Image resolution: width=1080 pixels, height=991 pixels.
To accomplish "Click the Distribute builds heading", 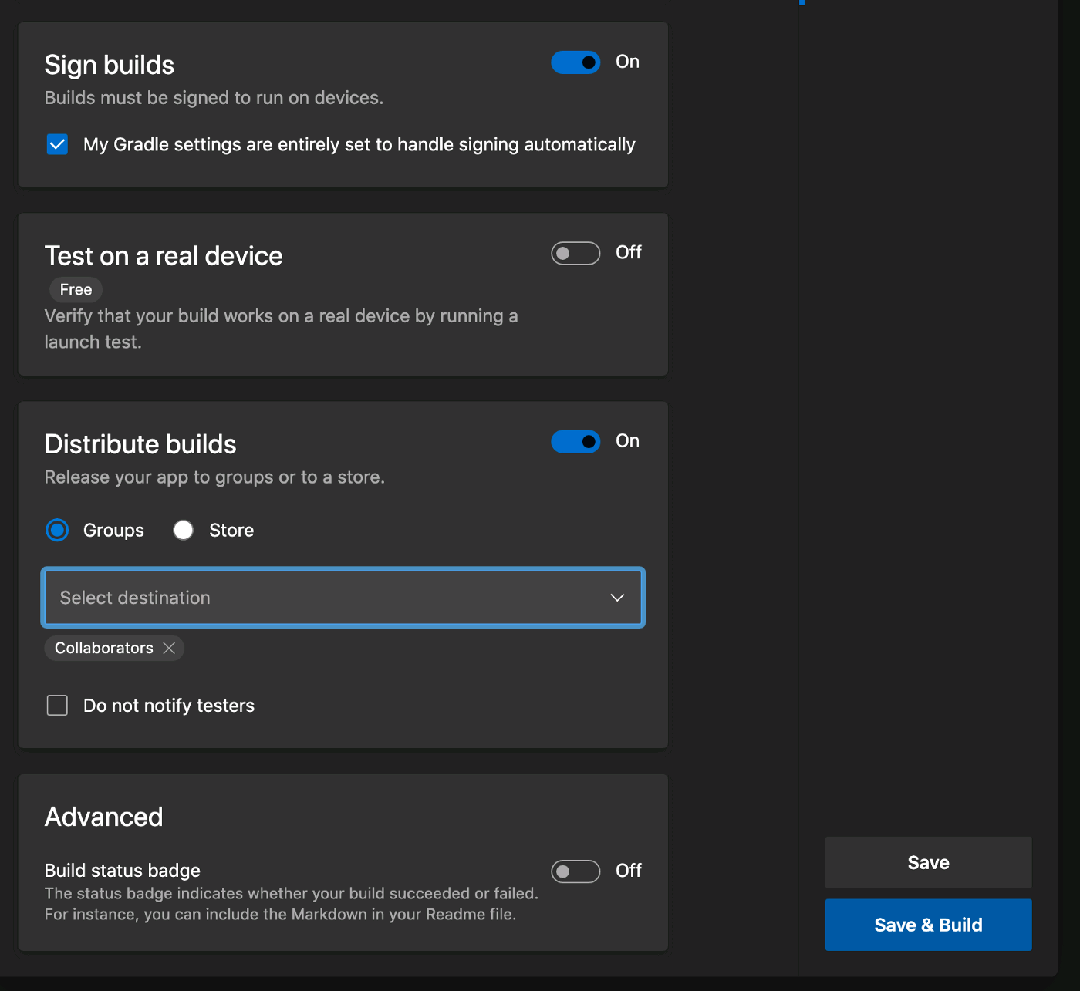I will 140,444.
